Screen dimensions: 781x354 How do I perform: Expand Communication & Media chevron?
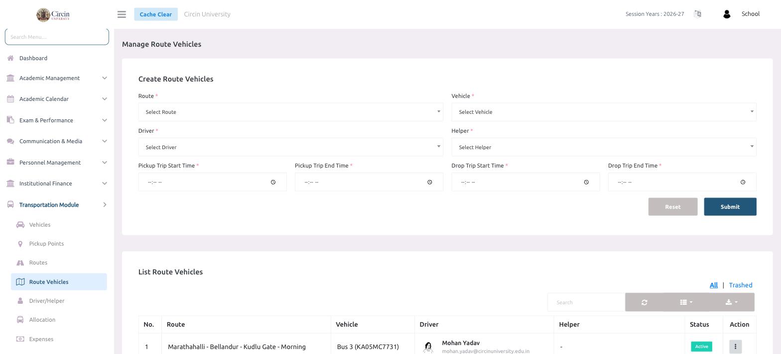105,141
